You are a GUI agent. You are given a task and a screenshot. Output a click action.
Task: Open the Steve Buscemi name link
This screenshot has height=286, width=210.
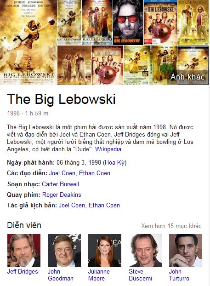pyautogui.click(x=140, y=275)
